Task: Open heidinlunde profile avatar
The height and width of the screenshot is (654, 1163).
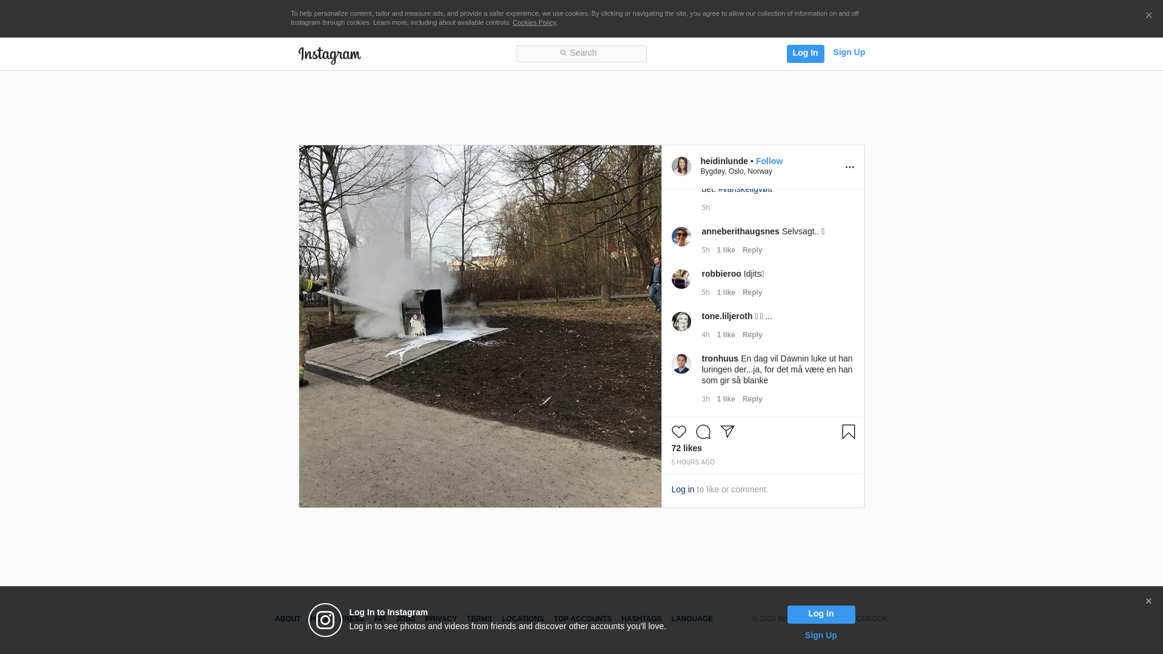Action: coord(681,167)
